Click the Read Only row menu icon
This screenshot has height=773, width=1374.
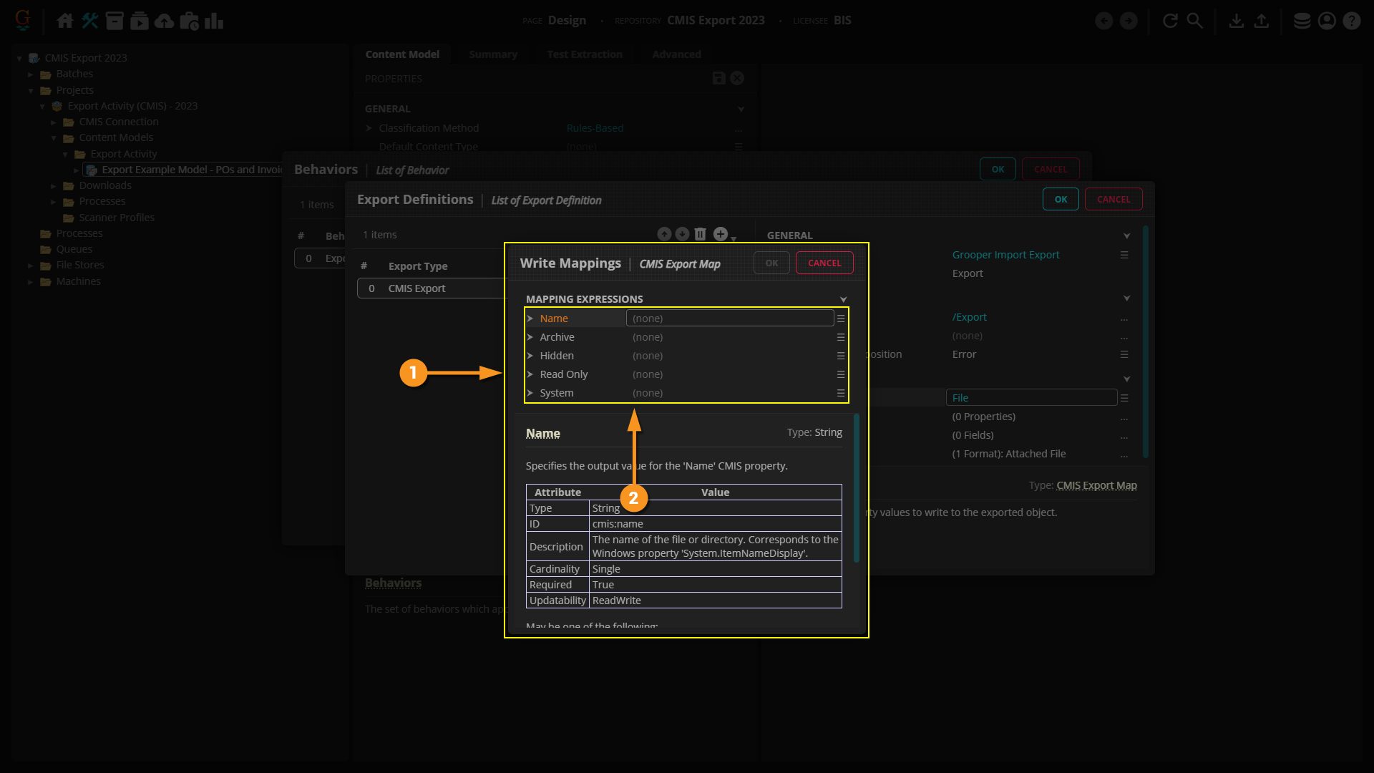(x=841, y=374)
